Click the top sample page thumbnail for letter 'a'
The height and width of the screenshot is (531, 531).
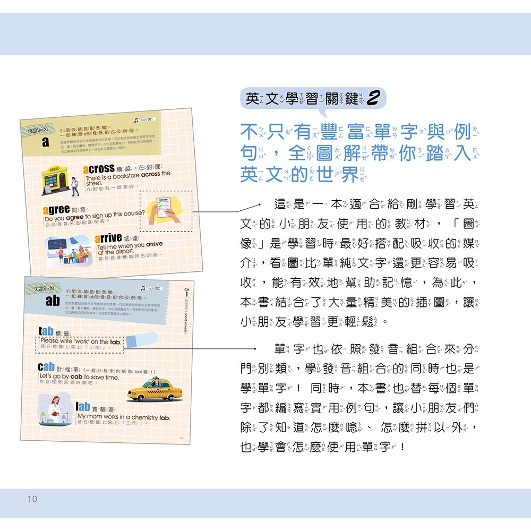click(112, 191)
